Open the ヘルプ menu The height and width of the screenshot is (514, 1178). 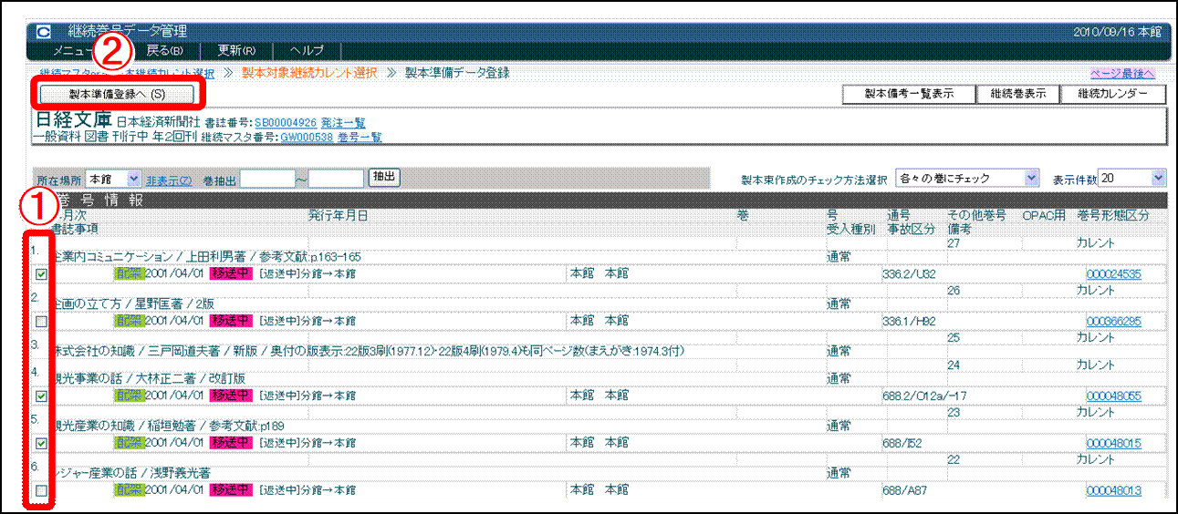[x=306, y=50]
